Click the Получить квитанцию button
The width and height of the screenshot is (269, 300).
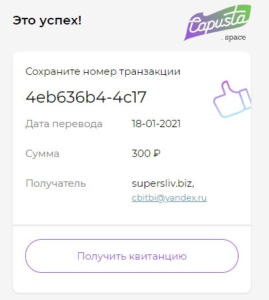click(x=132, y=256)
